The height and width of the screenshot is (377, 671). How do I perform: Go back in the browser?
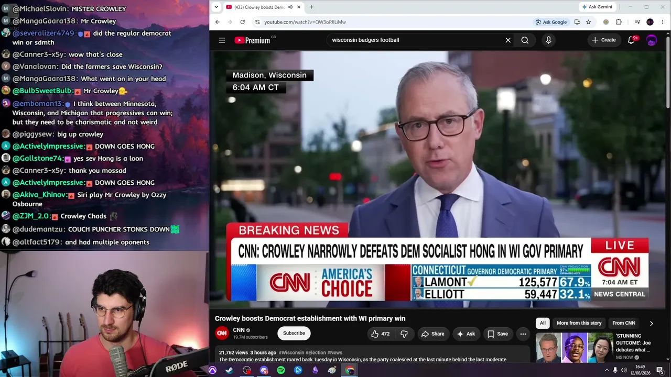pos(218,22)
